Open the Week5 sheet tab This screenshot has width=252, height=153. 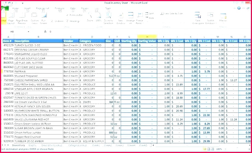point(143,145)
